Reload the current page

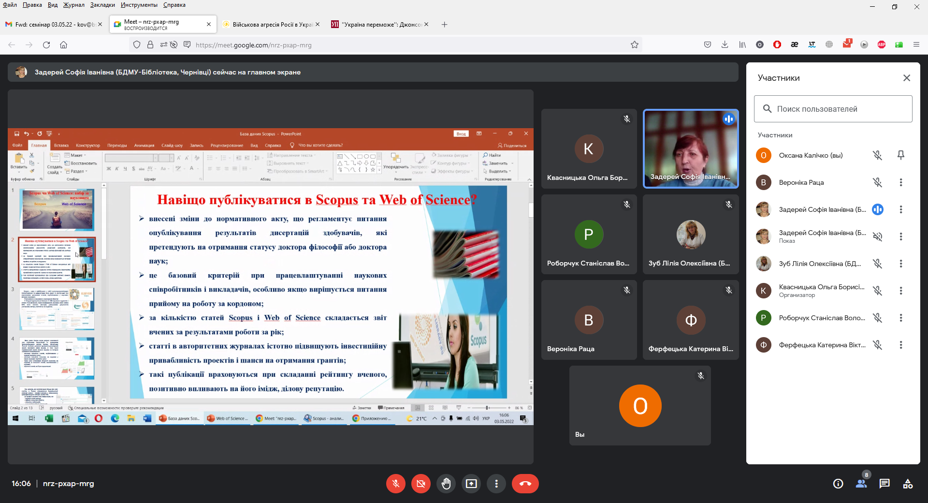(x=46, y=44)
